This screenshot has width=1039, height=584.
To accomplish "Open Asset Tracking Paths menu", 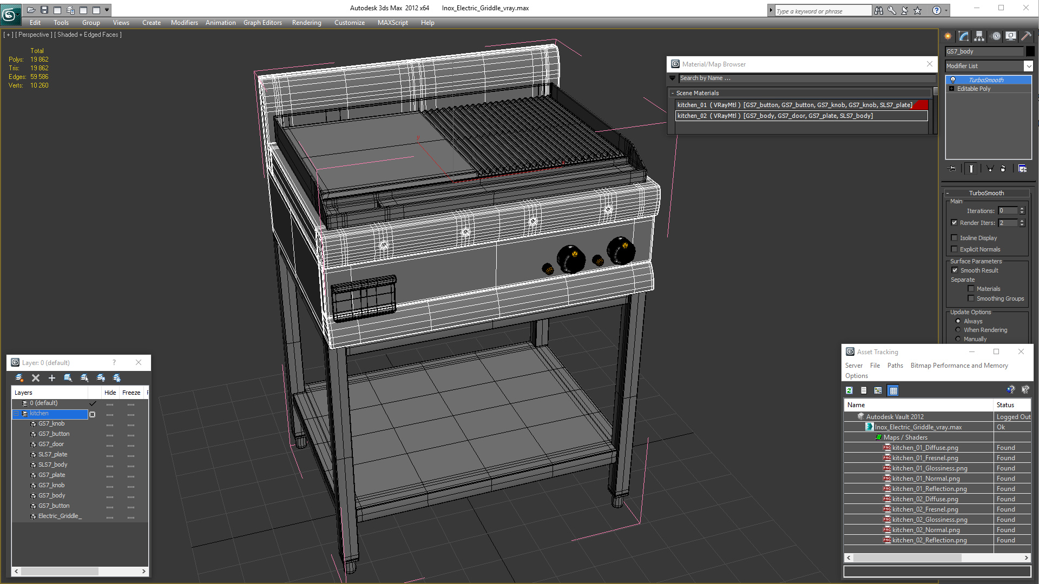I will 895,366.
